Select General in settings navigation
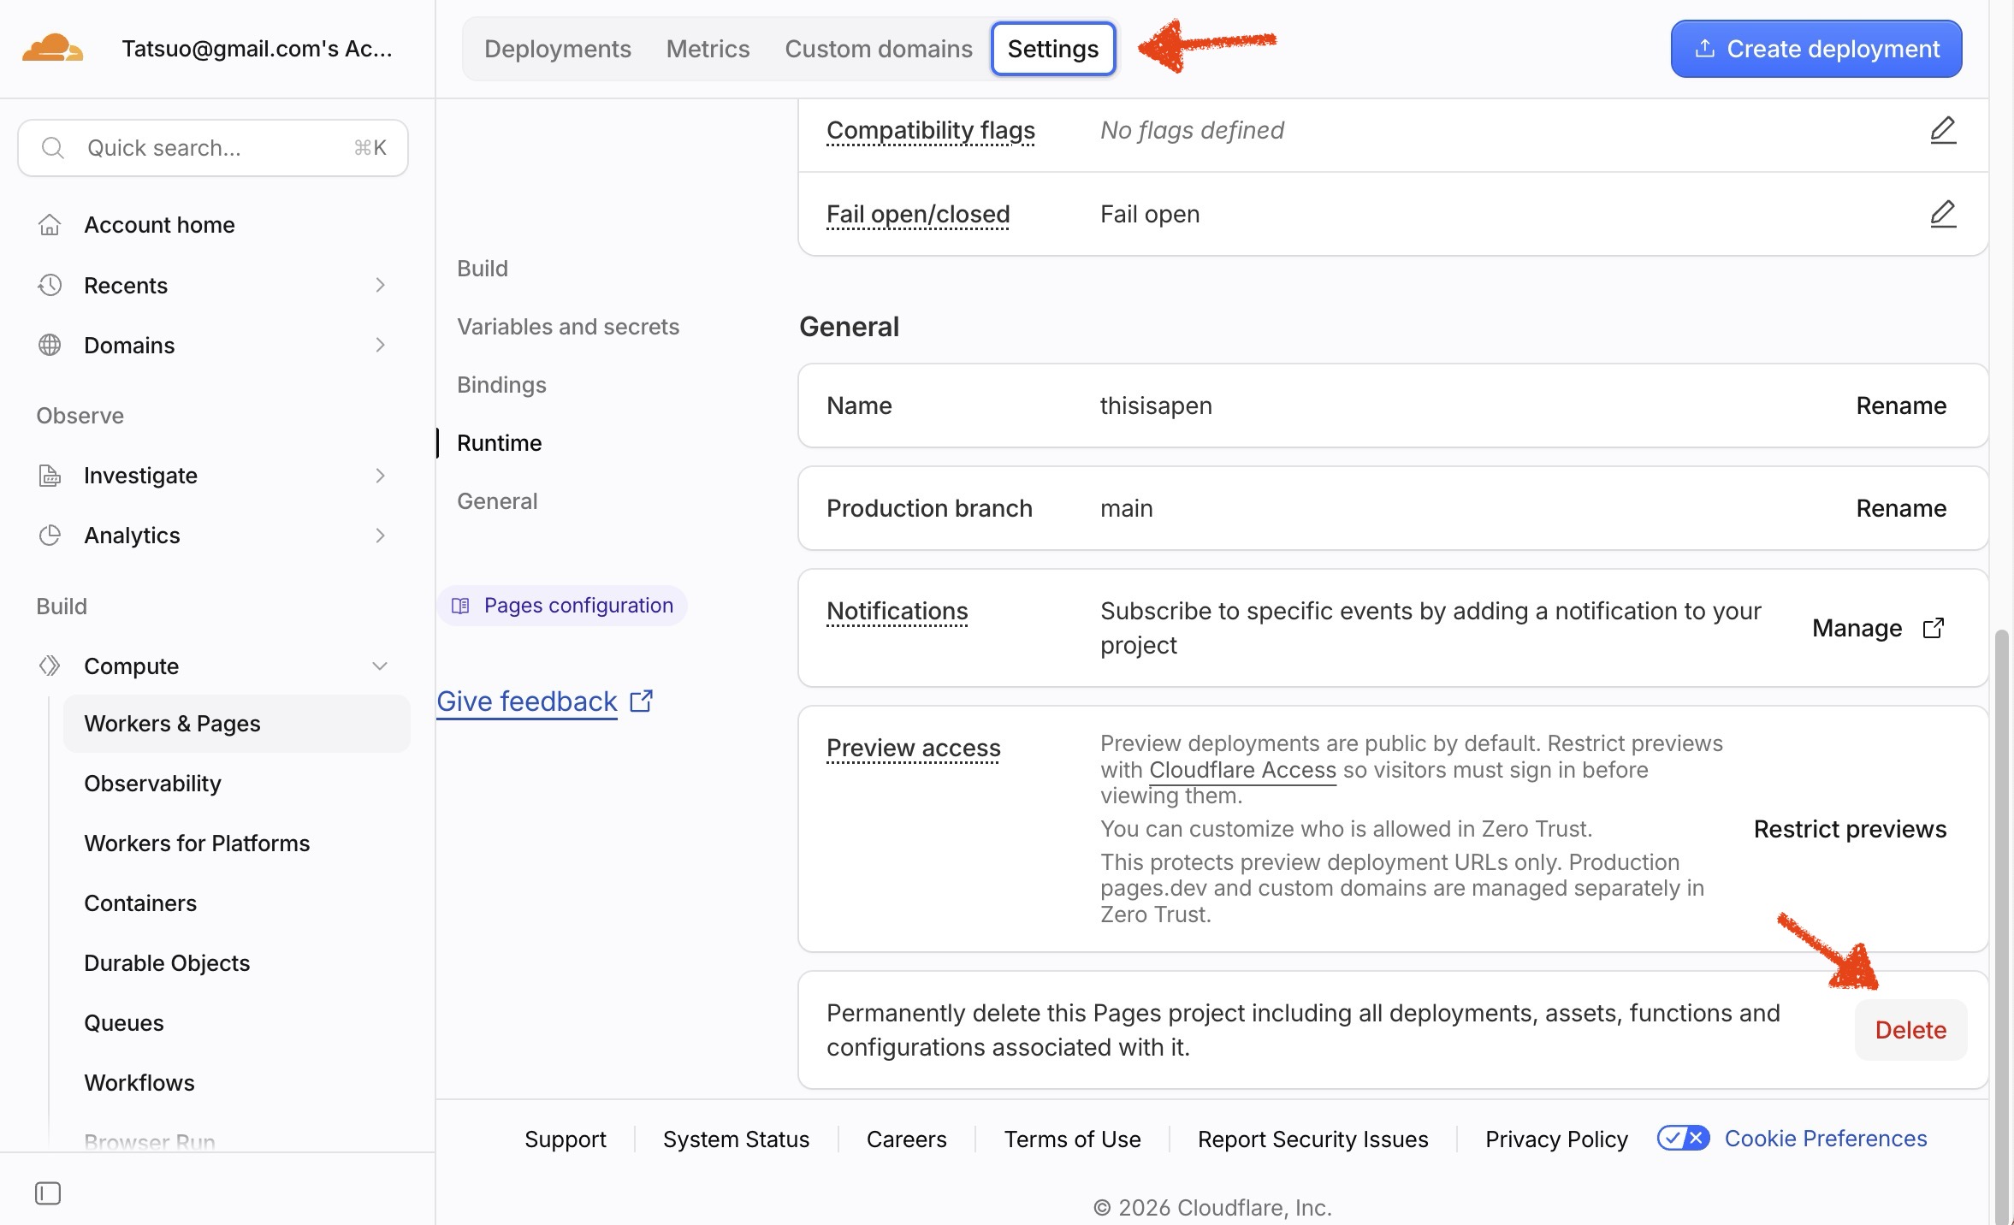The width and height of the screenshot is (2014, 1225). coord(497,501)
